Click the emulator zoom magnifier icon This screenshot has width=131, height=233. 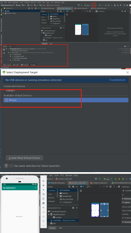pyautogui.click(x=43, y=208)
